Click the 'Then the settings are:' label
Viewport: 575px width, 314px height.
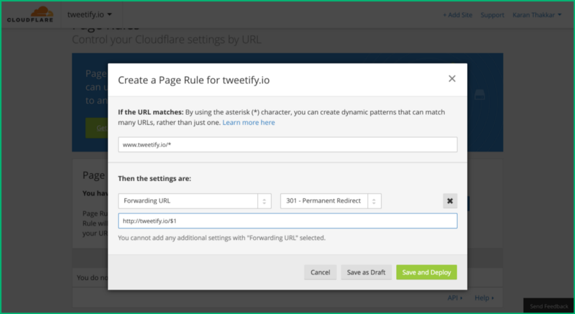[x=155, y=178]
